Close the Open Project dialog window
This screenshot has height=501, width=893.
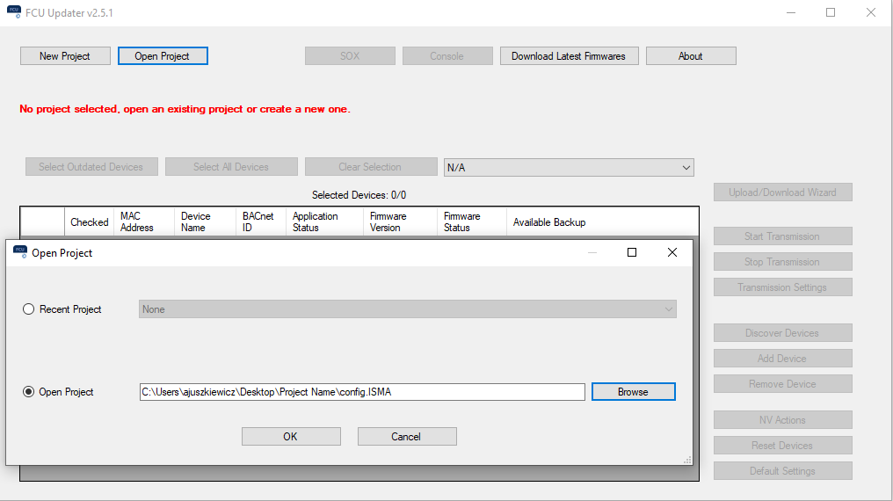[672, 252]
